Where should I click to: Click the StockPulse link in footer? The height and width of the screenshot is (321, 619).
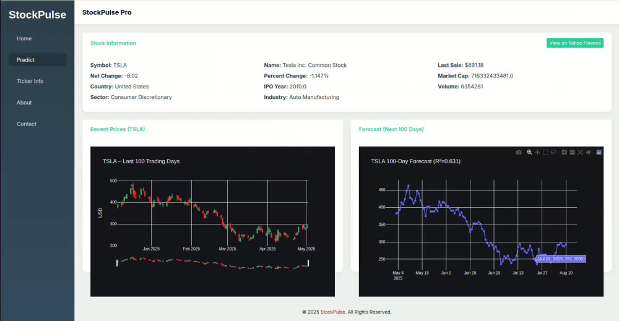coord(333,312)
